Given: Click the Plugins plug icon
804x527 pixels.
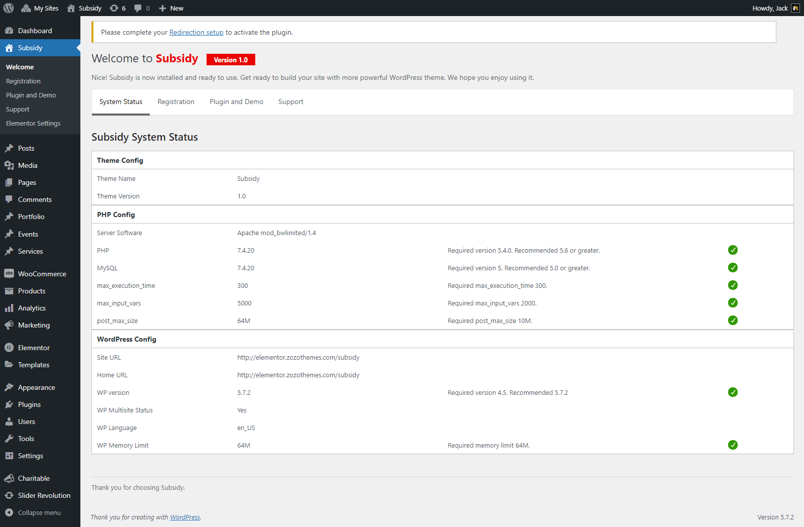Looking at the screenshot, I should point(9,404).
